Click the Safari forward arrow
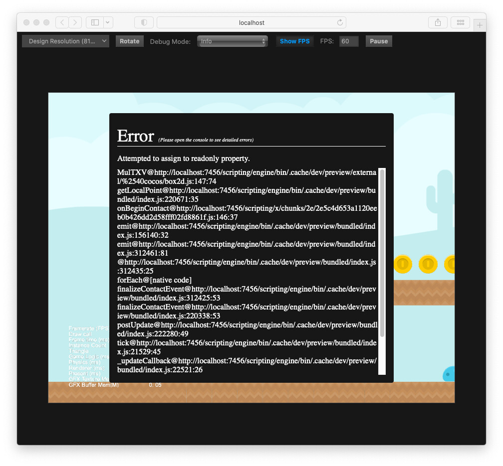The width and height of the screenshot is (503, 466). pos(75,22)
